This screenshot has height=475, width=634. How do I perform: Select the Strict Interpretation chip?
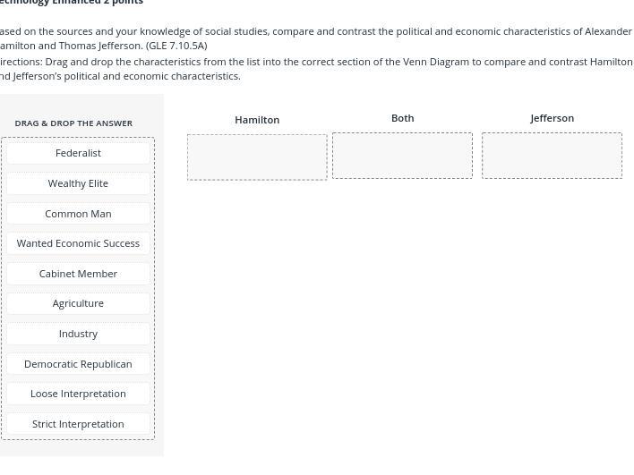[78, 424]
